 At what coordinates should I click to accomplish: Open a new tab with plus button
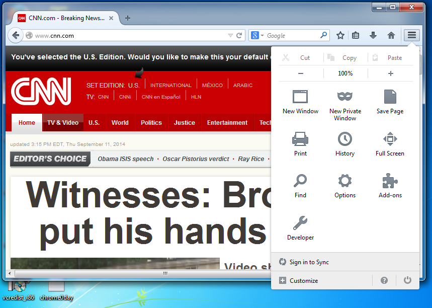point(128,18)
